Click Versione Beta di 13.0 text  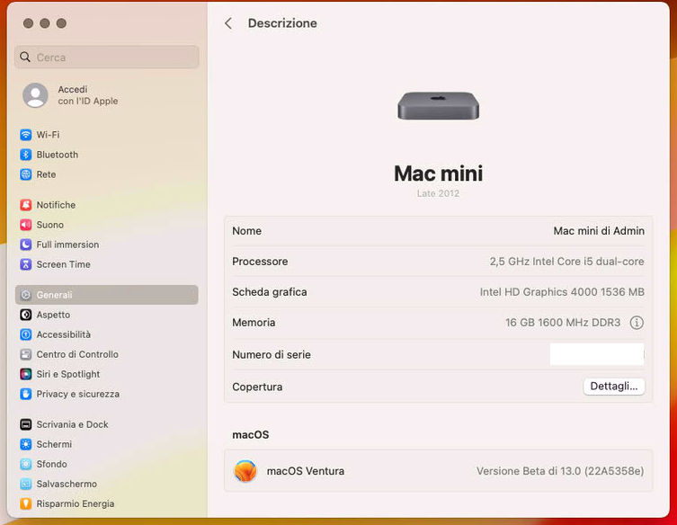[560, 471]
